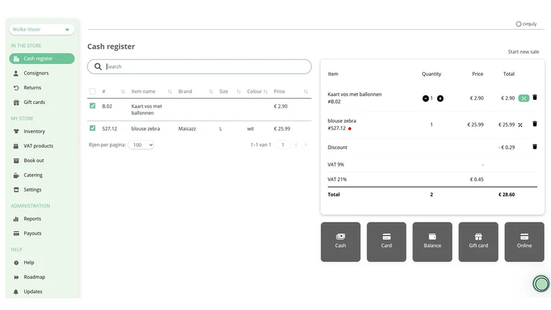The width and height of the screenshot is (551, 310).
Task: Delete Kaart vos met ballonnen from sale
Action: [x=535, y=97]
